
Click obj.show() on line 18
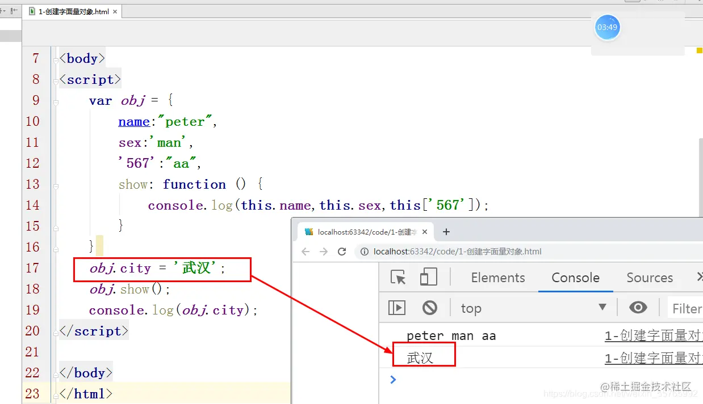[129, 289]
